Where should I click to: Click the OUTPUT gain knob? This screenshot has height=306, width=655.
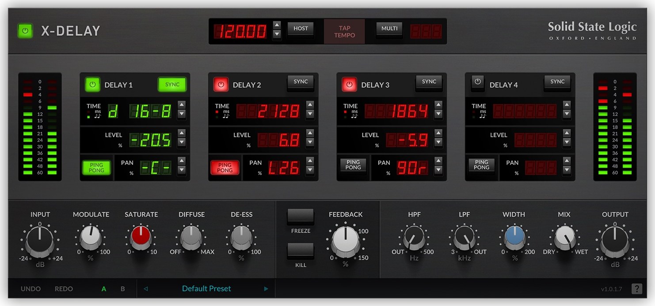click(x=615, y=240)
